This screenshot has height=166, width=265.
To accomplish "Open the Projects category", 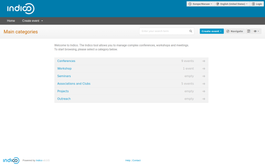I will tap(63, 91).
